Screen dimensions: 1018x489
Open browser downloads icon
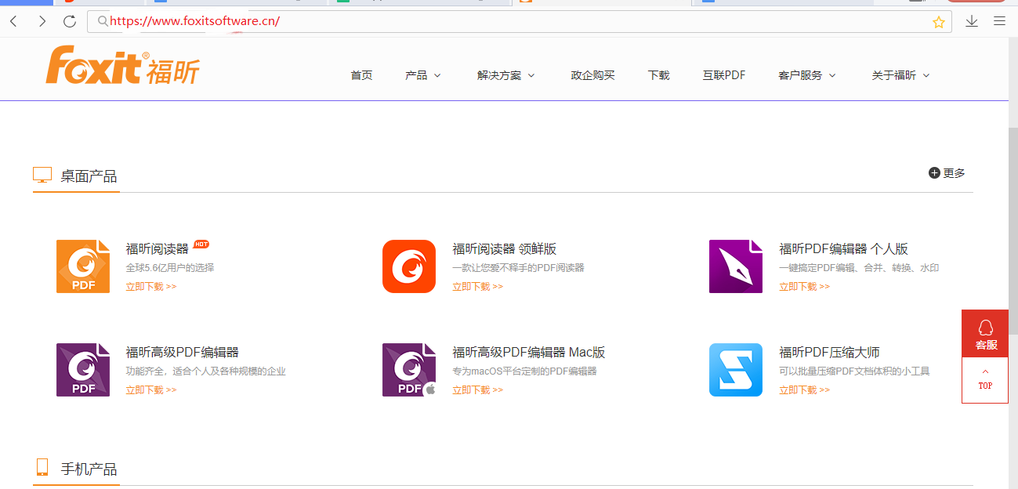(972, 21)
